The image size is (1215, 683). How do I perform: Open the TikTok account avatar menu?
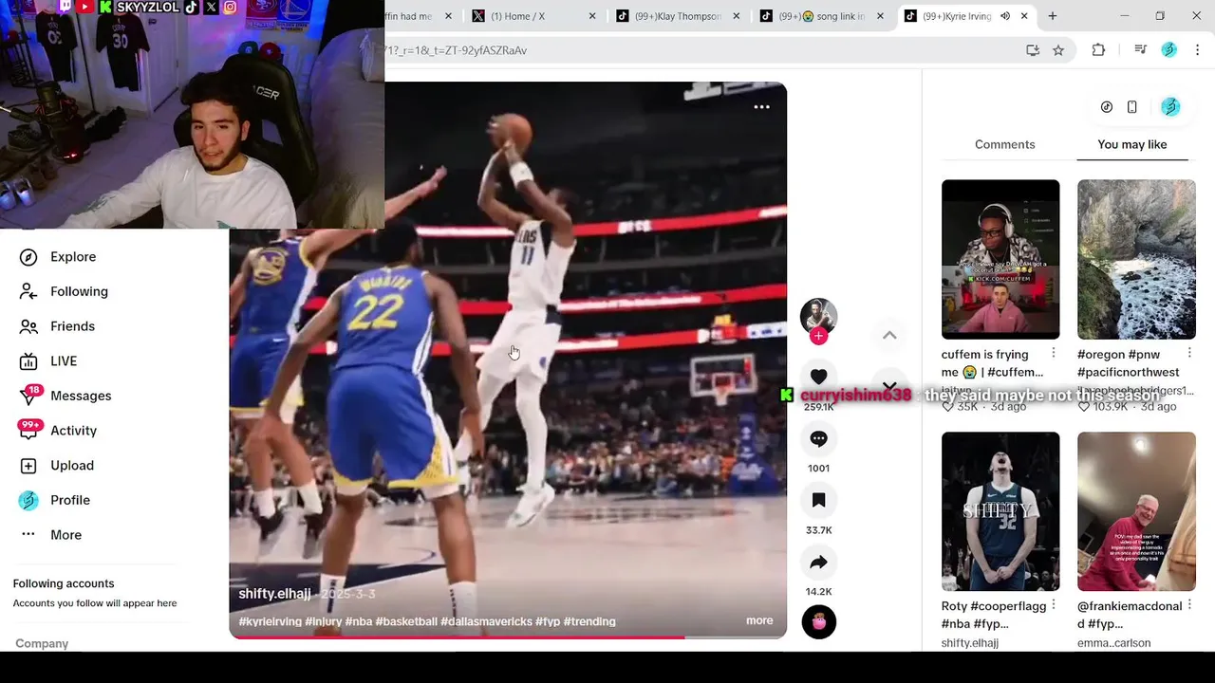1170,107
